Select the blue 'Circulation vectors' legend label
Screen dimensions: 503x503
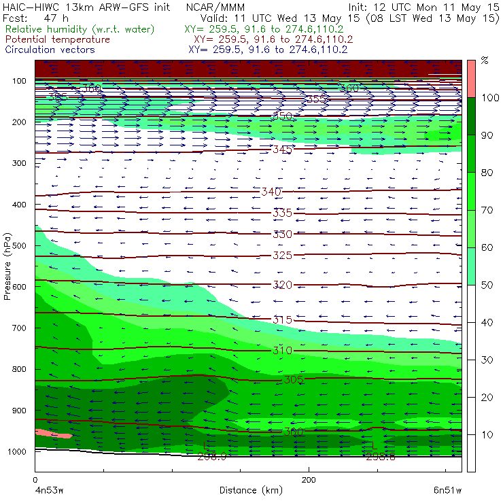click(x=50, y=50)
